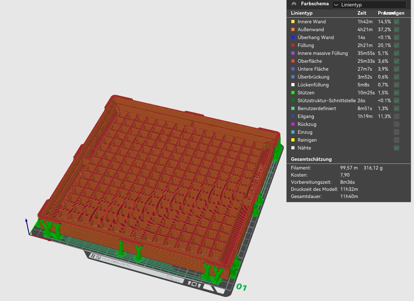Hide Nähte seams in preview
This screenshot has width=414, height=301.
click(396, 148)
